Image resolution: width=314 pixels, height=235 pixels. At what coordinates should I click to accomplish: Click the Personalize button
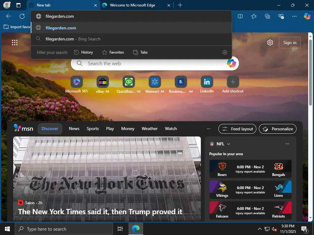278,129
